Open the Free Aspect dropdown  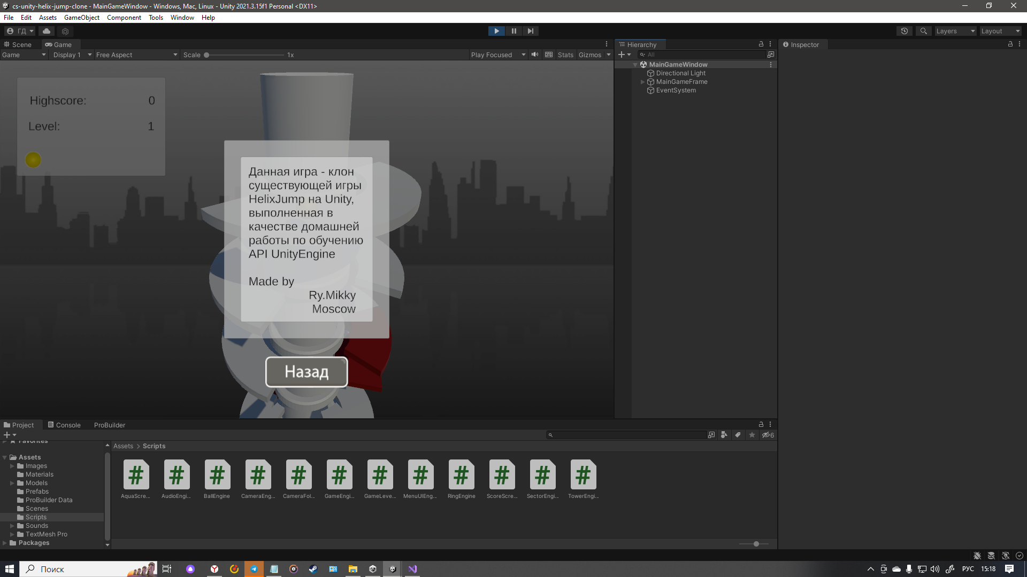click(136, 54)
